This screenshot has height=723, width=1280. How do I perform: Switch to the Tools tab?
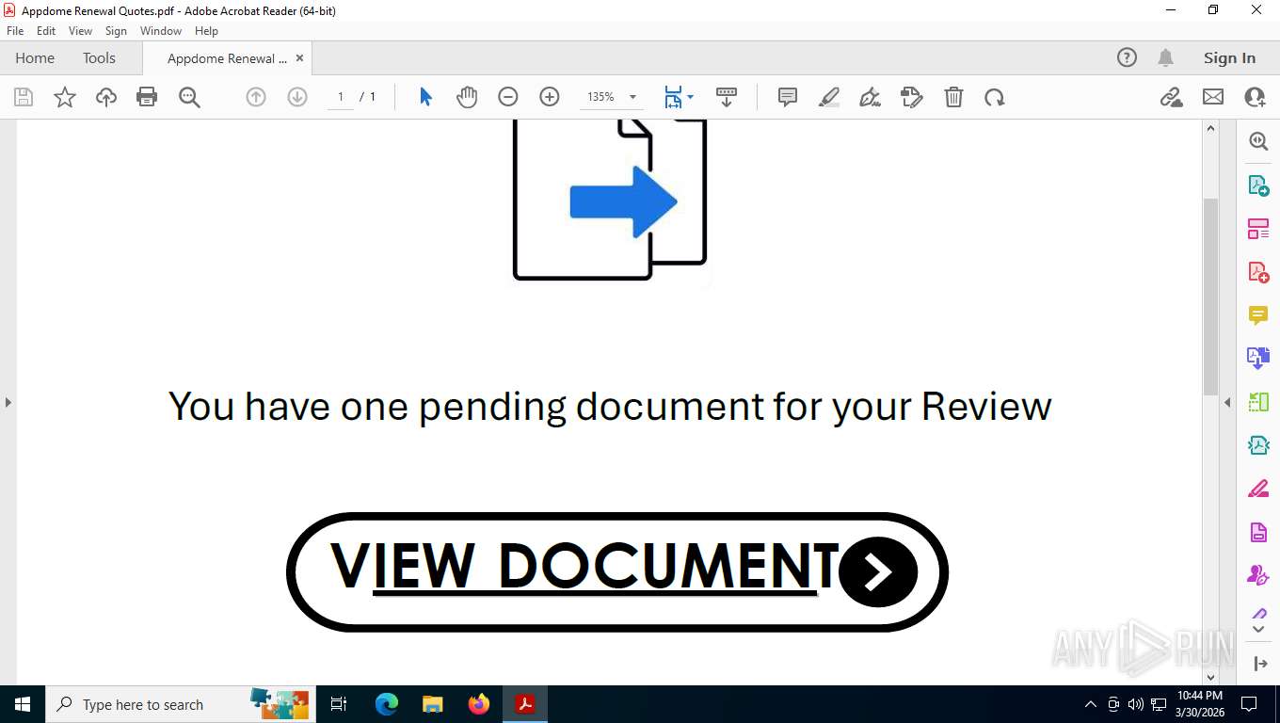(99, 57)
